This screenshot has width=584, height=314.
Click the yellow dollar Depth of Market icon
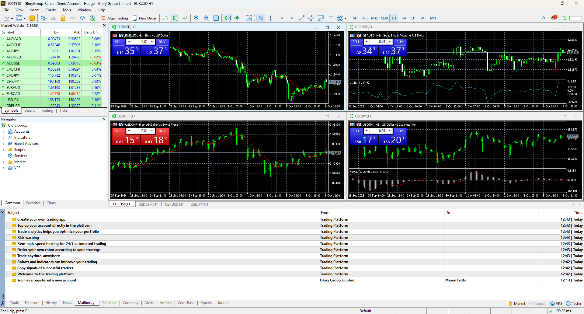32,18
